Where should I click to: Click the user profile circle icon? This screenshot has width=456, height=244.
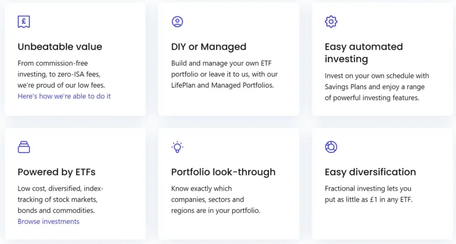coord(177,22)
